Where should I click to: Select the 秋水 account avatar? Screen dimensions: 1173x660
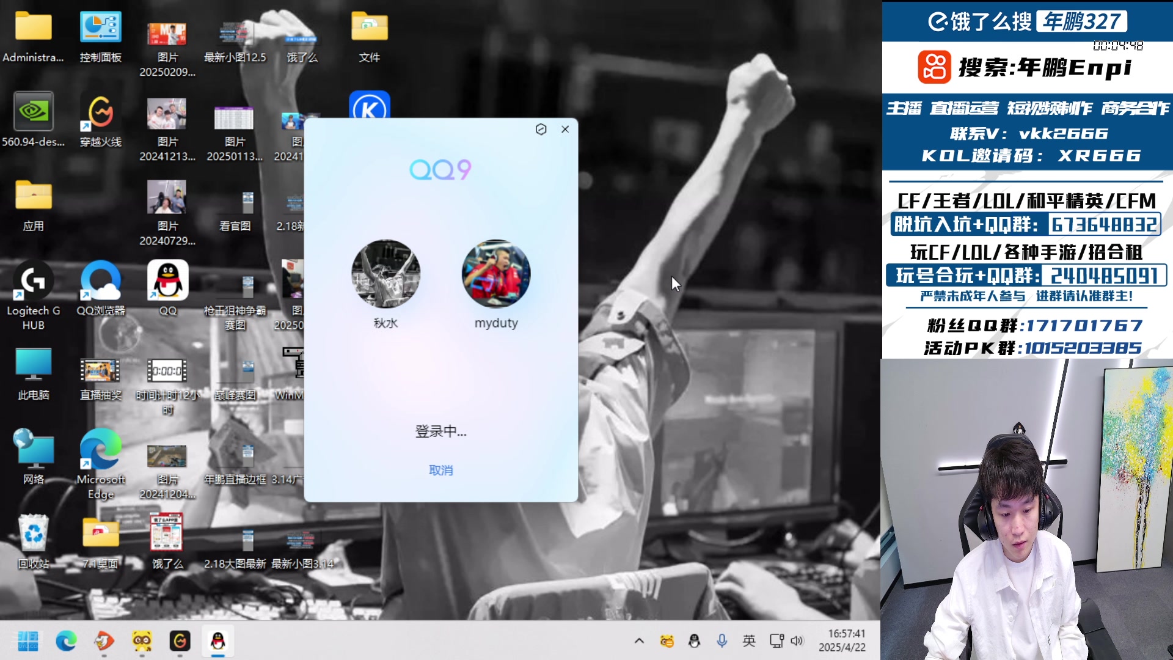tap(386, 274)
